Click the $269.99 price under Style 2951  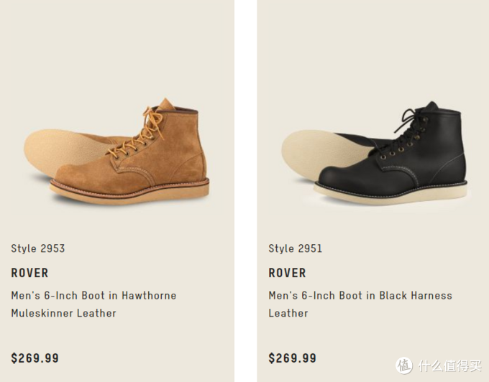(293, 358)
